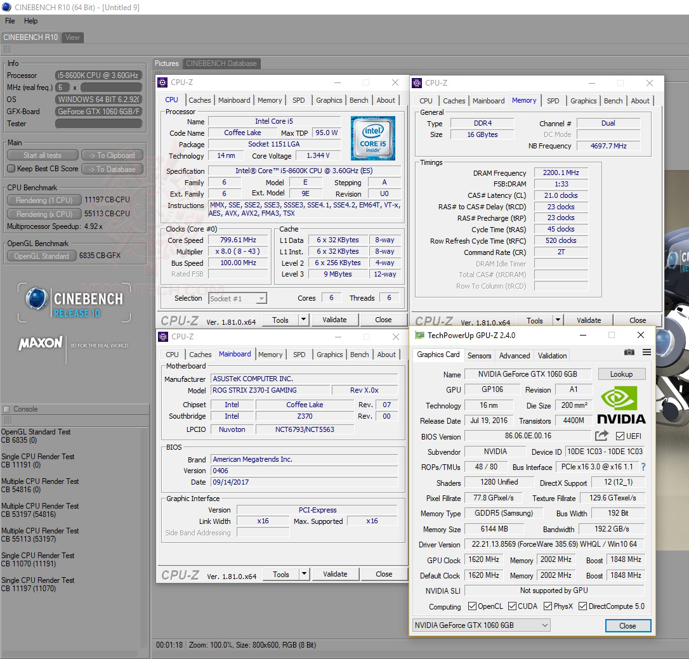
Task: Toggle the UEFI checkbox
Action: click(620, 436)
